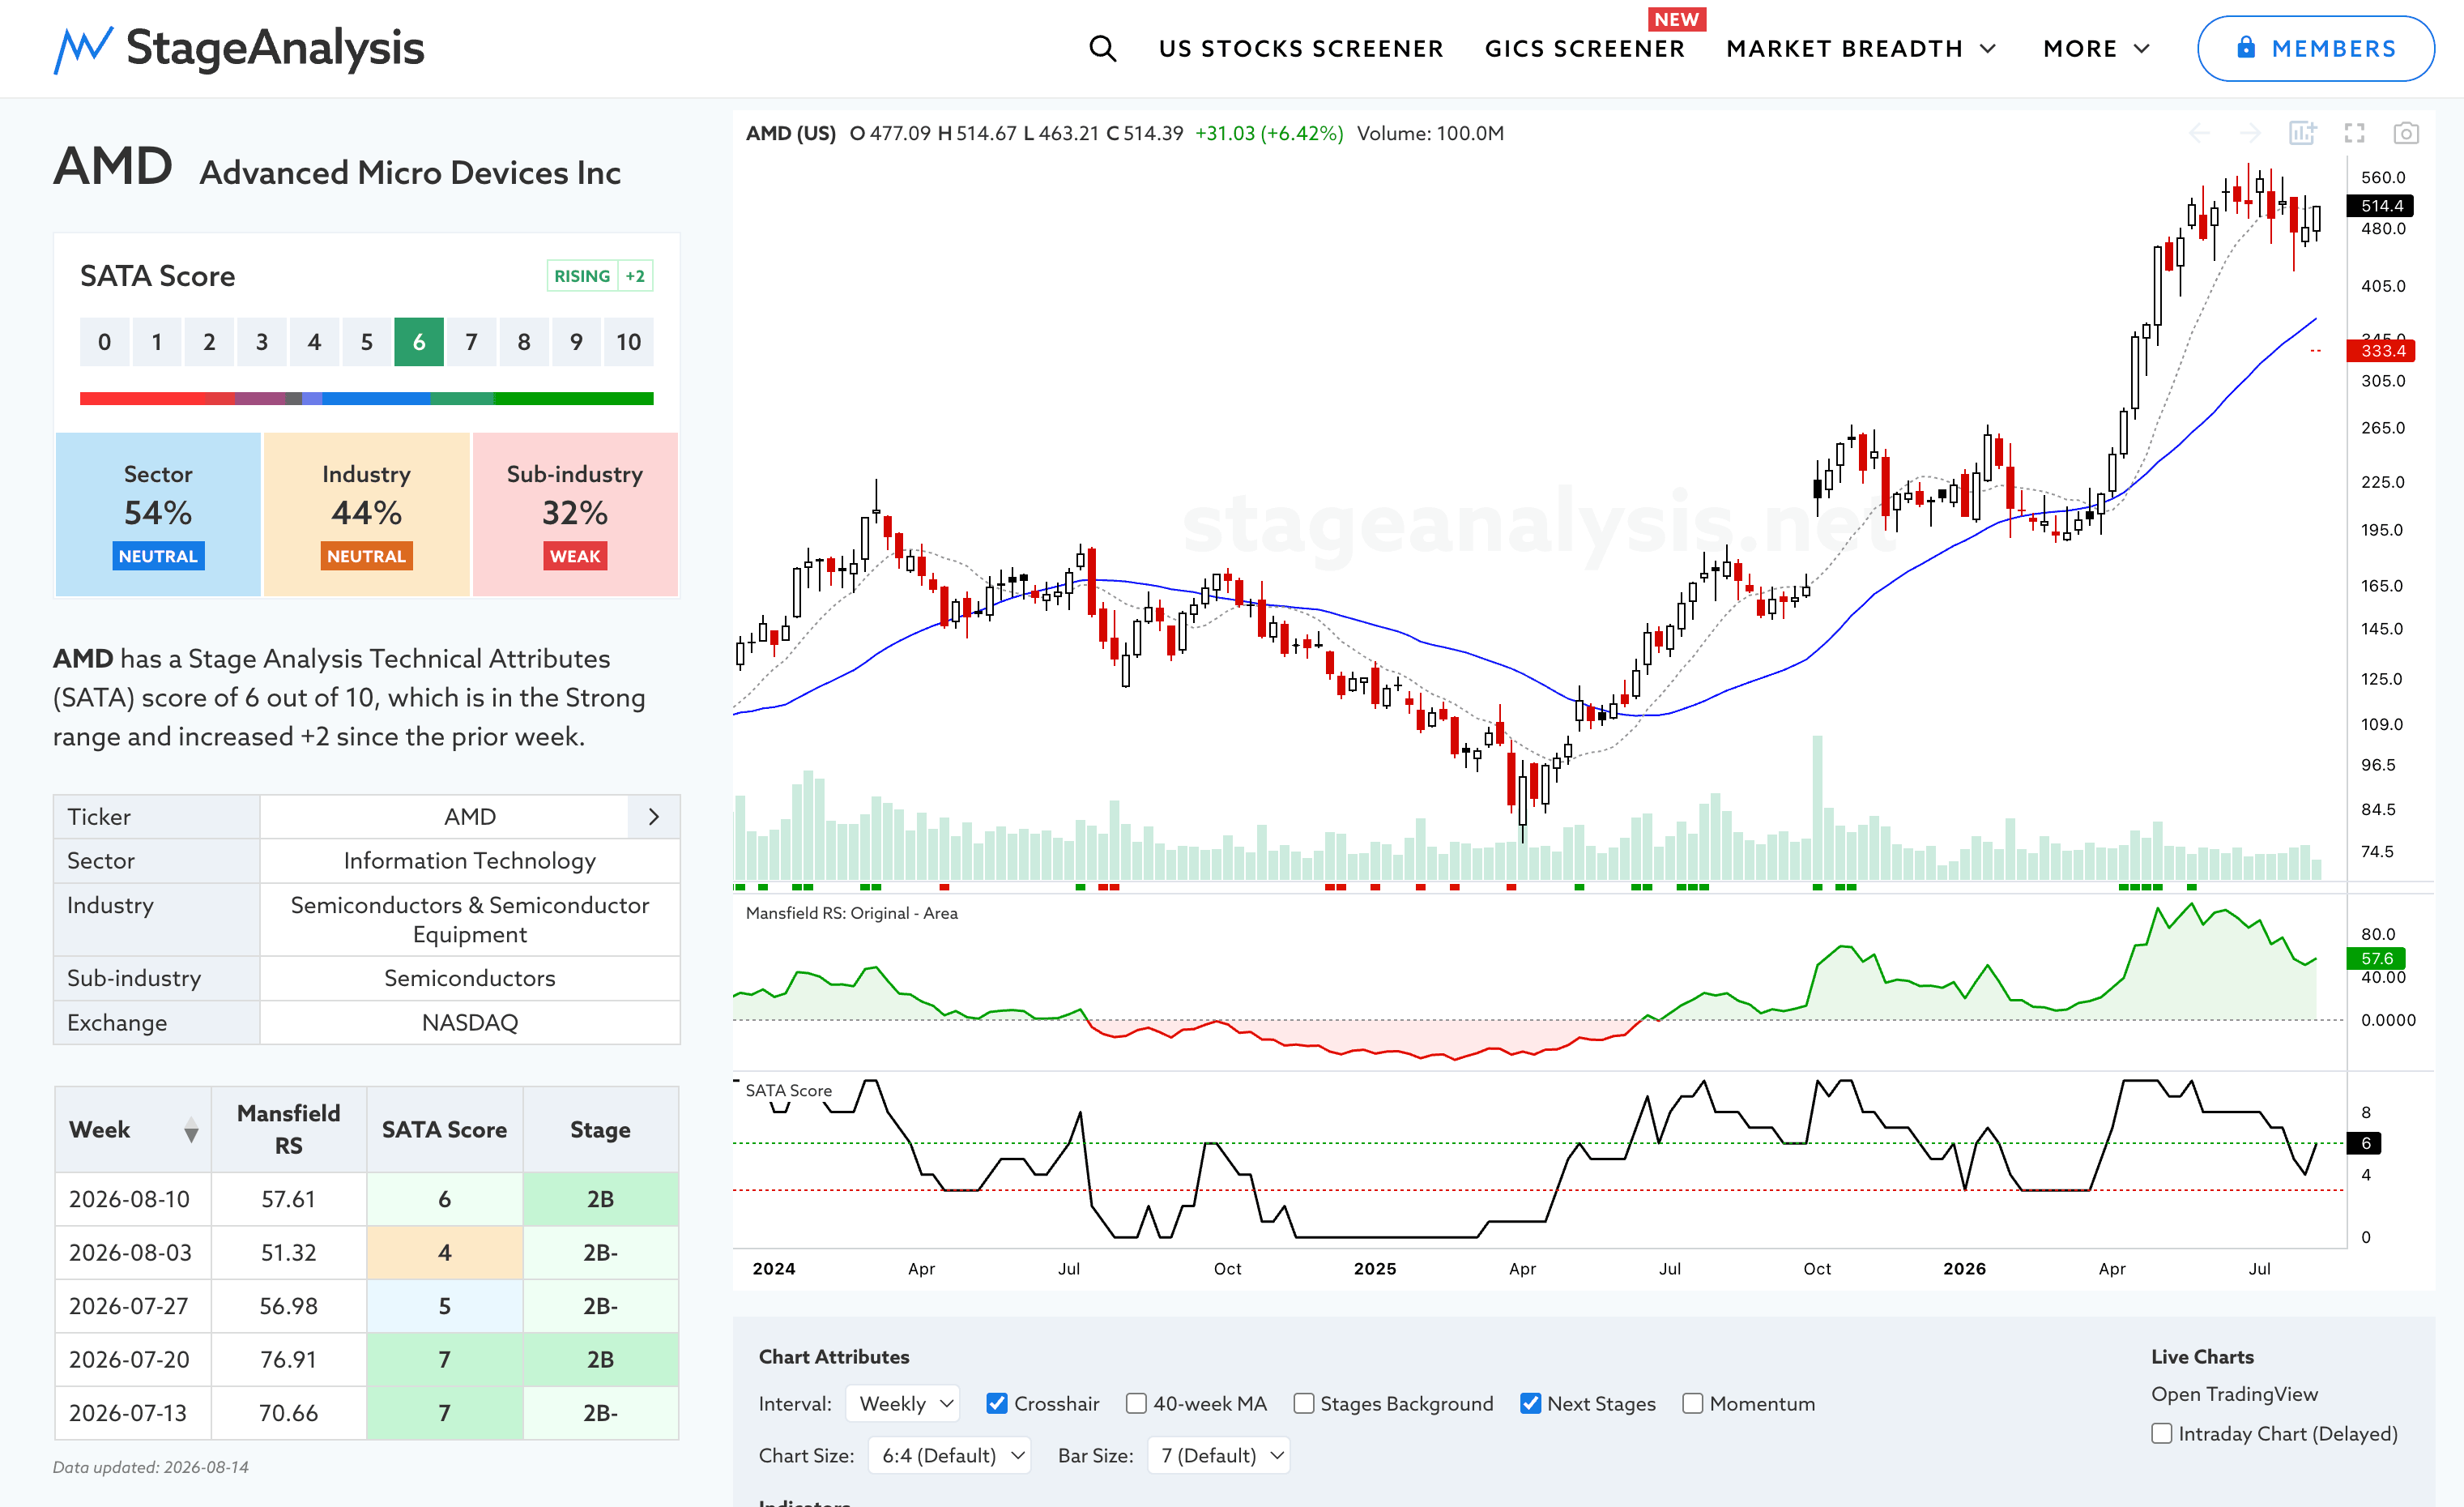
Task: Click the 333.4 red price label
Action: (x=2380, y=350)
